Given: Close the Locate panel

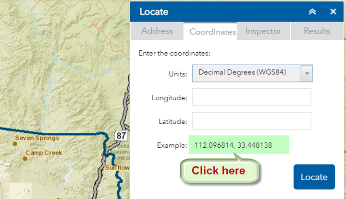Looking at the screenshot, I should tap(333, 12).
